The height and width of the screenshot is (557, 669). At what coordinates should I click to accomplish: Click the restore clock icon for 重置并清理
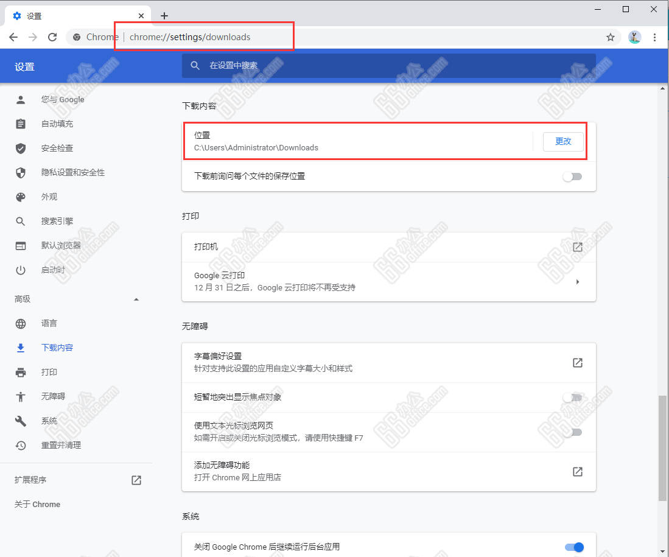[x=21, y=445]
